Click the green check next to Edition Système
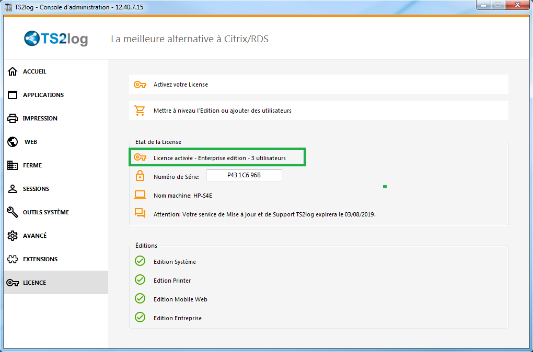The image size is (533, 352). point(140,261)
